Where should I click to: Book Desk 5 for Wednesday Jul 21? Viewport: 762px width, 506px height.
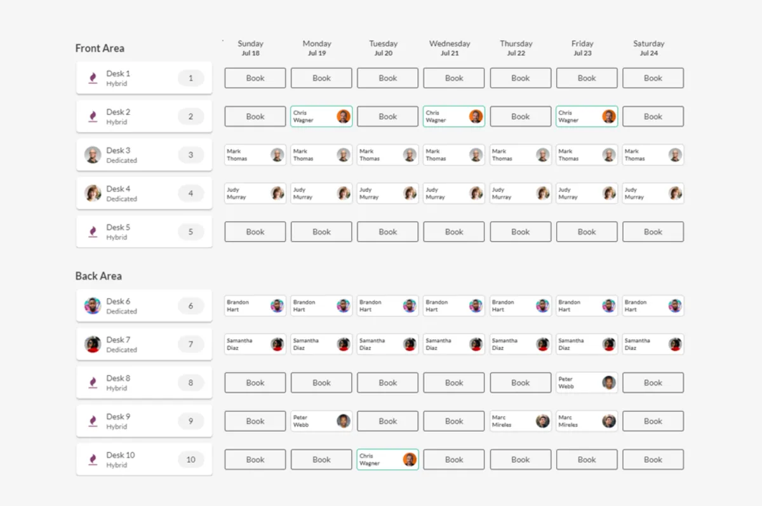pos(454,231)
